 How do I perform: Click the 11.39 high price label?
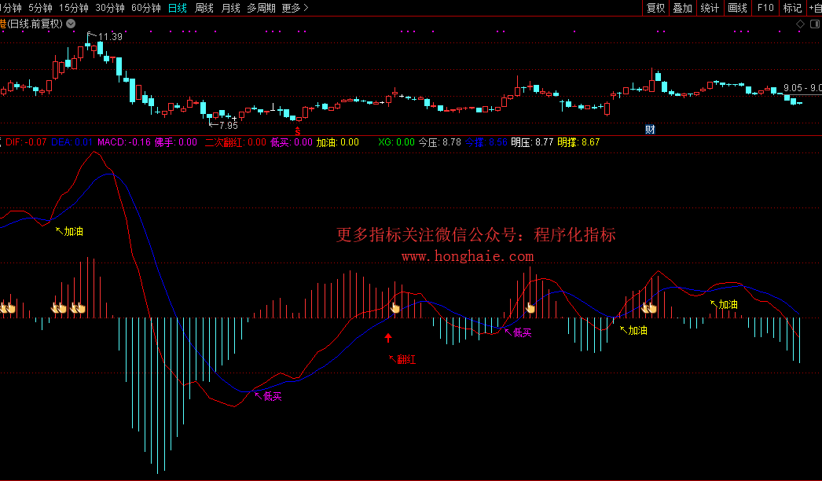click(x=110, y=37)
